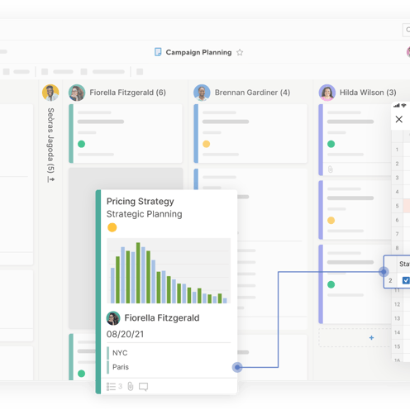The height and width of the screenshot is (410, 410).
Task: Open the Pricing Strategy card title
Action: point(141,202)
